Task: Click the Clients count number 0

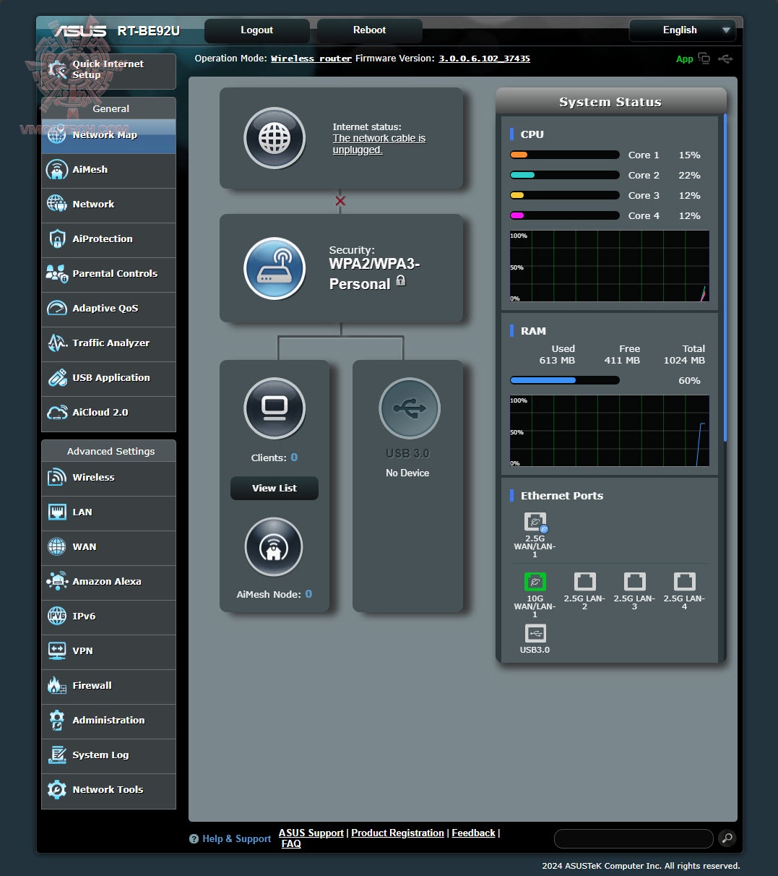Action: (294, 458)
